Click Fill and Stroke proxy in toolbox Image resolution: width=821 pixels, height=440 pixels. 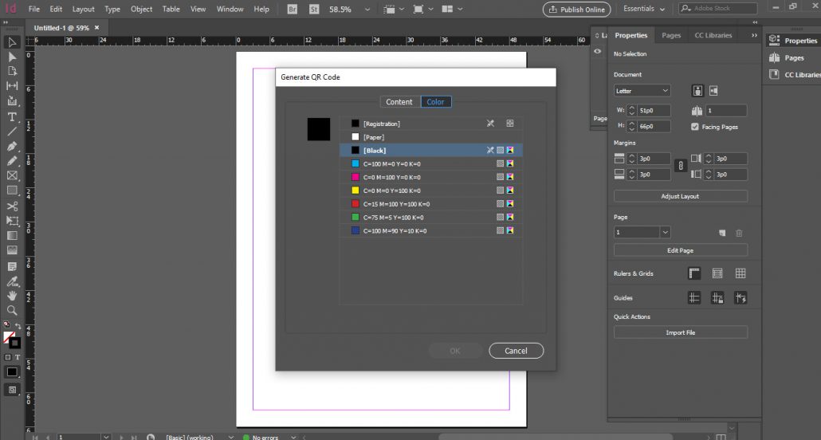[x=11, y=340]
